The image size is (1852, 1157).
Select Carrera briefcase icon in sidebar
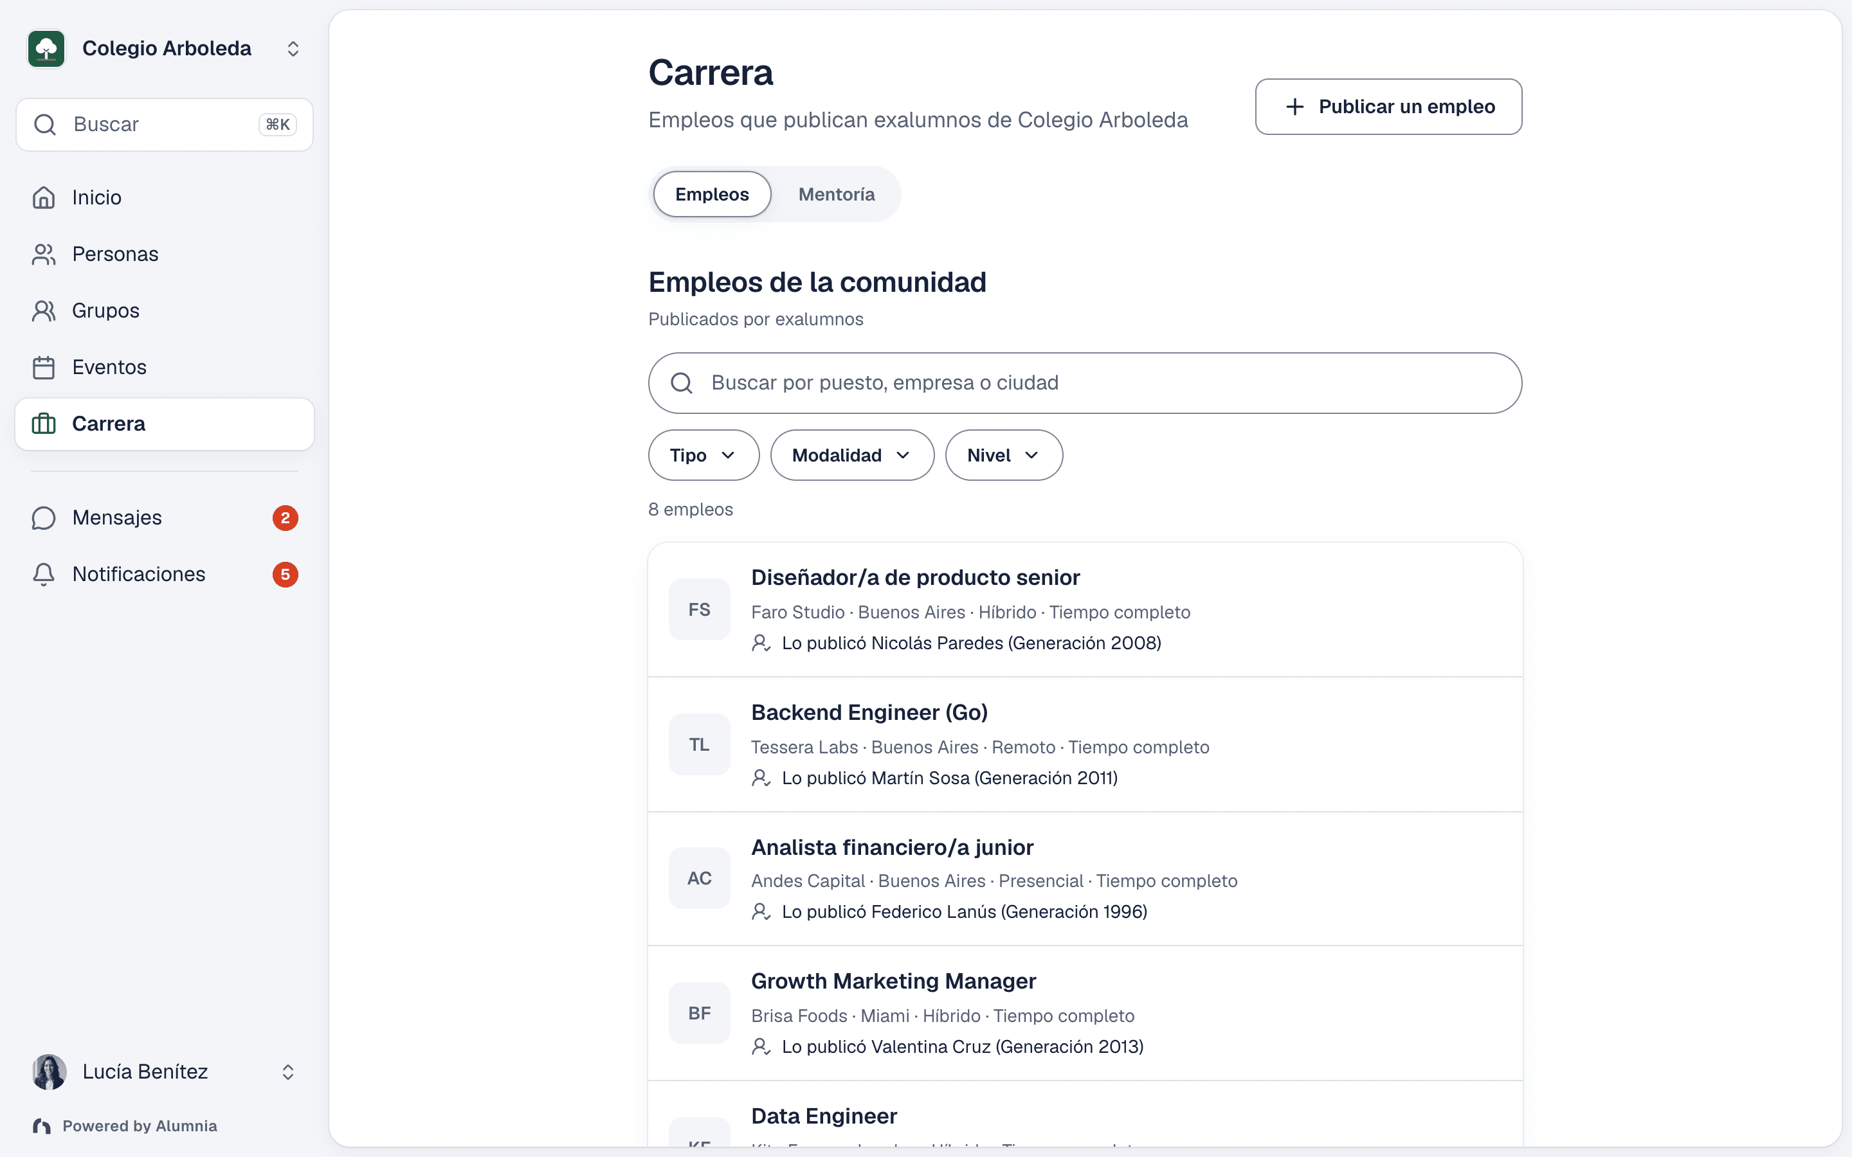click(44, 424)
